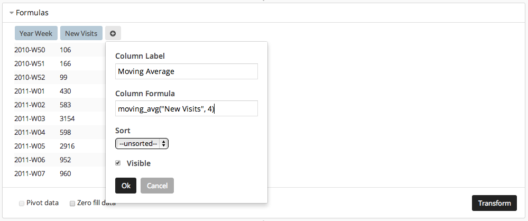Click the stepper arrows on Sort select
Screen dimensions: 528x221
[x=164, y=143]
